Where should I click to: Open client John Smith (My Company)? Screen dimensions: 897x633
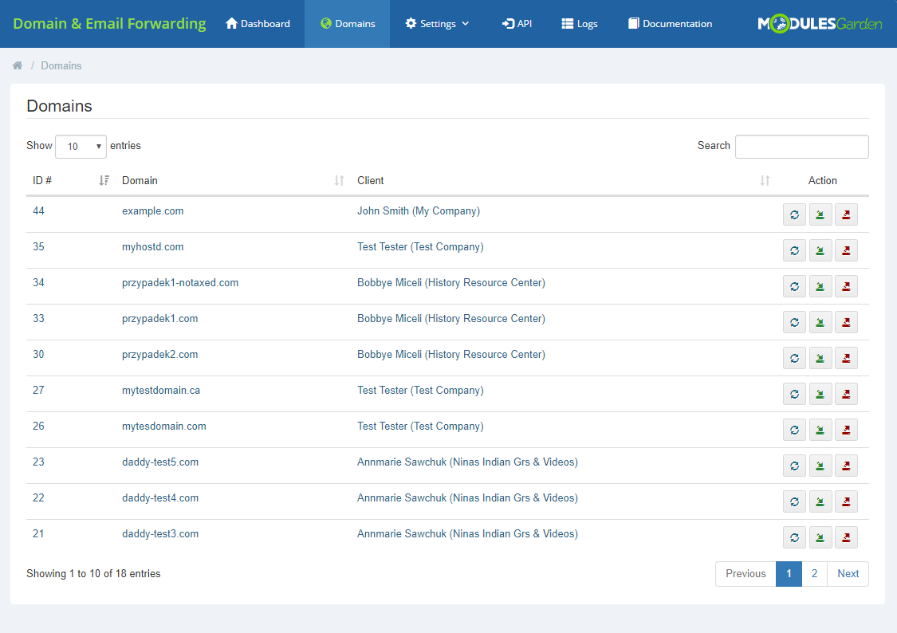point(419,211)
